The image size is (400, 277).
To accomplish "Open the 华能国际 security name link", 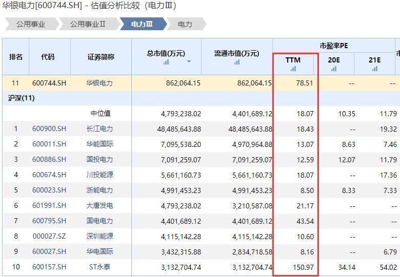I will tap(99, 144).
